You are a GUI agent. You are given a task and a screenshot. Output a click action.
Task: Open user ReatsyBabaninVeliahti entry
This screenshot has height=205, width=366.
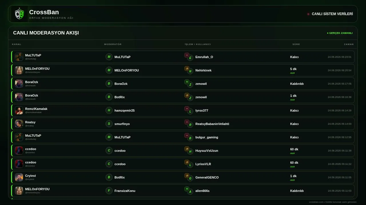[212, 124]
